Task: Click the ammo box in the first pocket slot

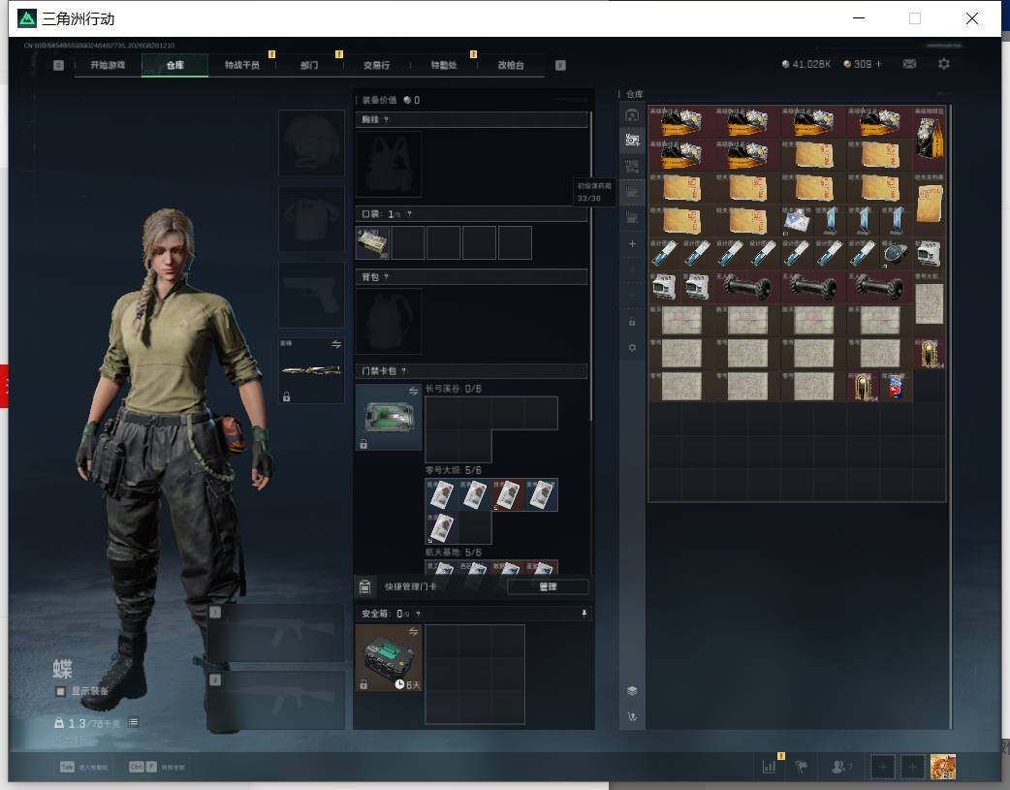Action: point(372,243)
